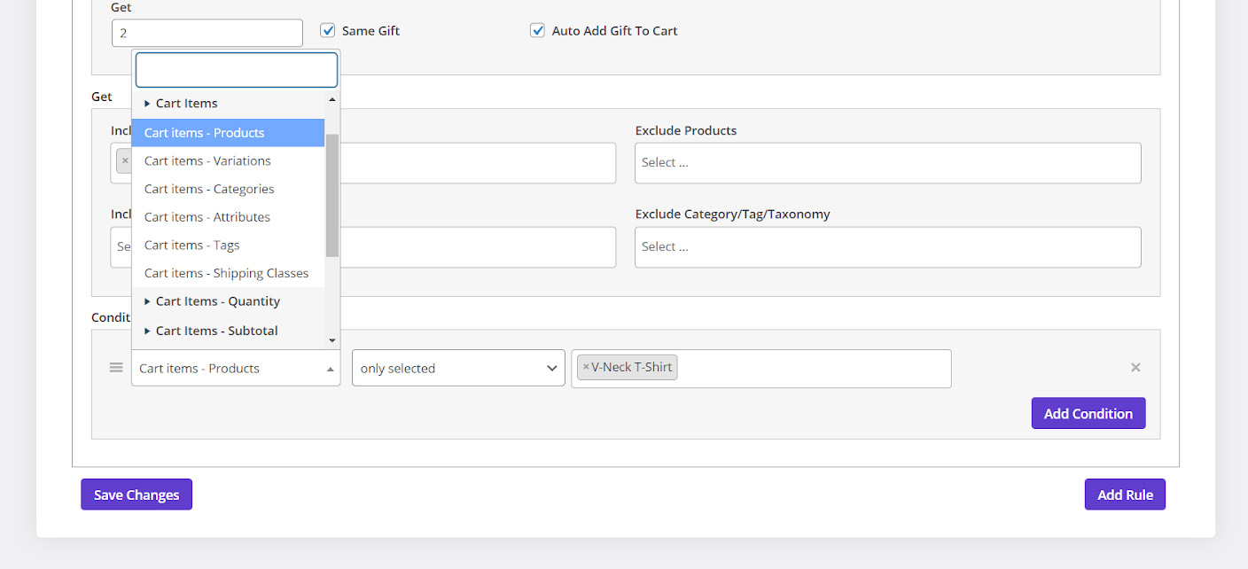
Task: Remove V-Neck T-Shirt tag from condition
Action: tap(586, 368)
